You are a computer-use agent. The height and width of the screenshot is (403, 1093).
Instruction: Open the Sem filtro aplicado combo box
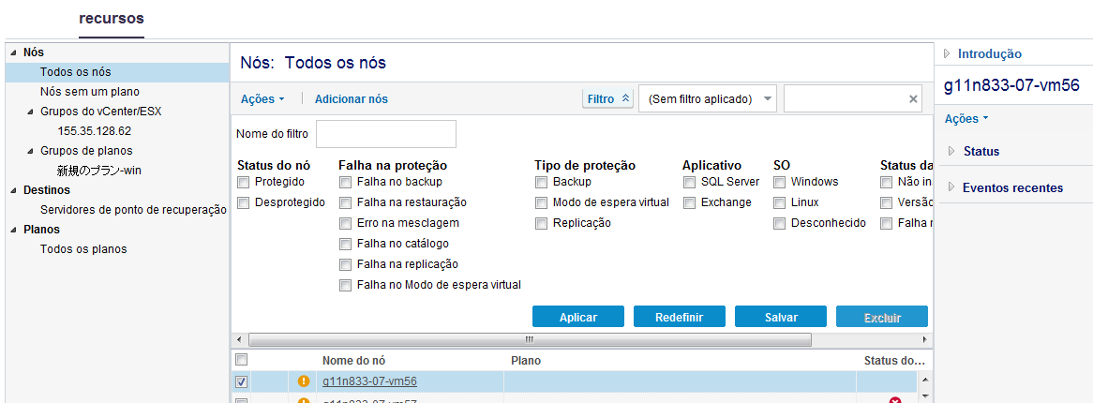click(708, 99)
